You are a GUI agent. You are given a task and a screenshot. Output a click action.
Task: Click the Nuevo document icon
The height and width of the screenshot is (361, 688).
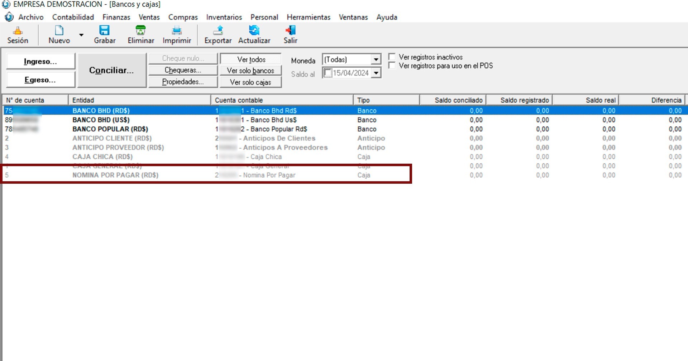click(59, 31)
